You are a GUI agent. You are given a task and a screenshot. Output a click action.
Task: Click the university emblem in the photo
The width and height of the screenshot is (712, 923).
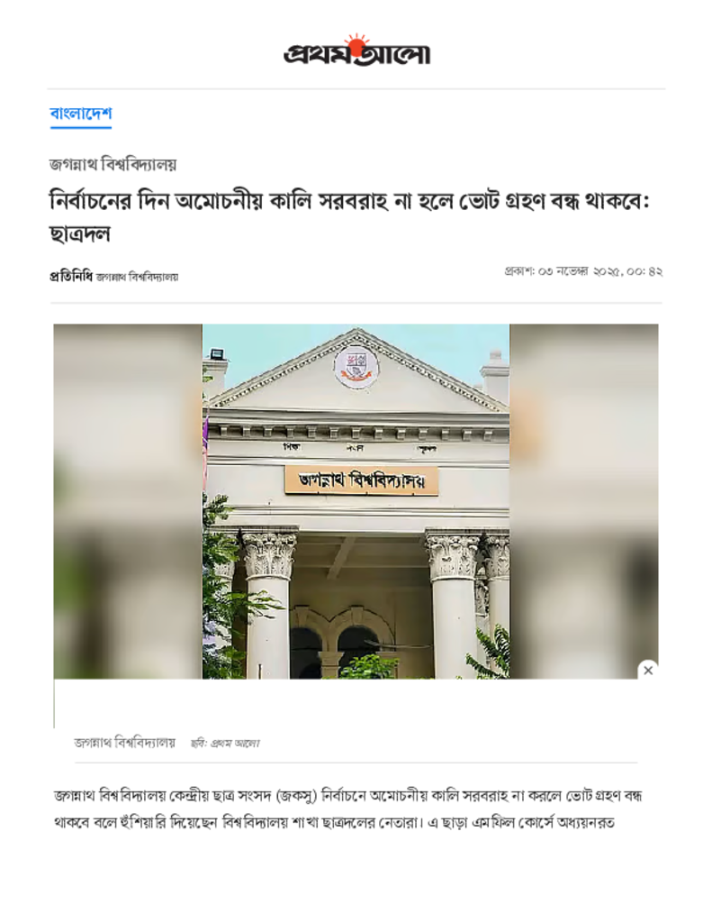tap(356, 366)
